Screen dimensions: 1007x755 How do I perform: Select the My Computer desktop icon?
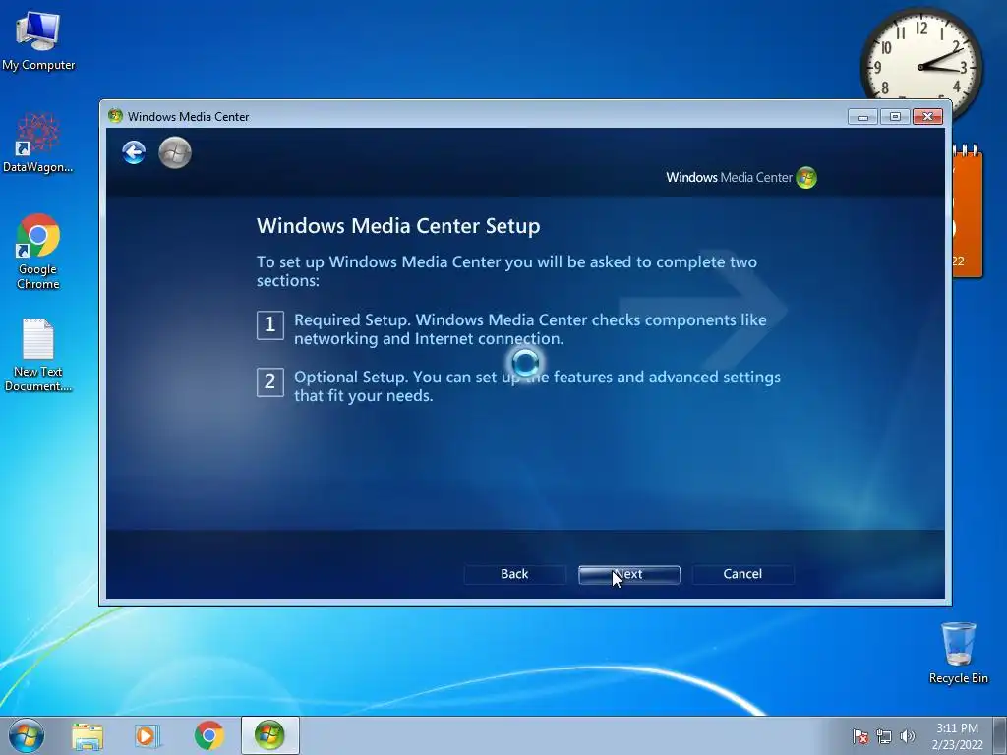pos(38,41)
